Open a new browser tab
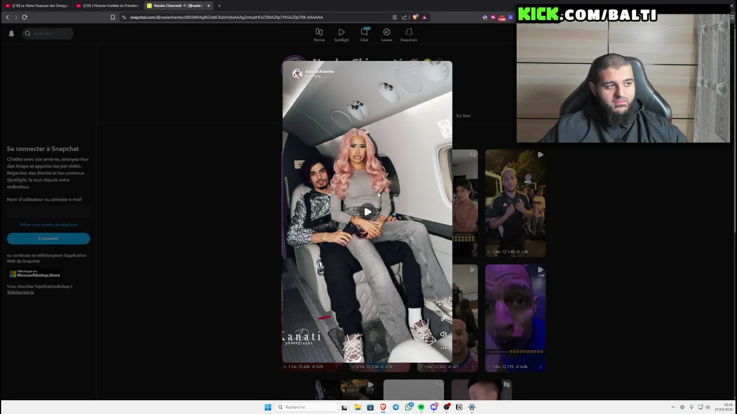 pos(219,6)
